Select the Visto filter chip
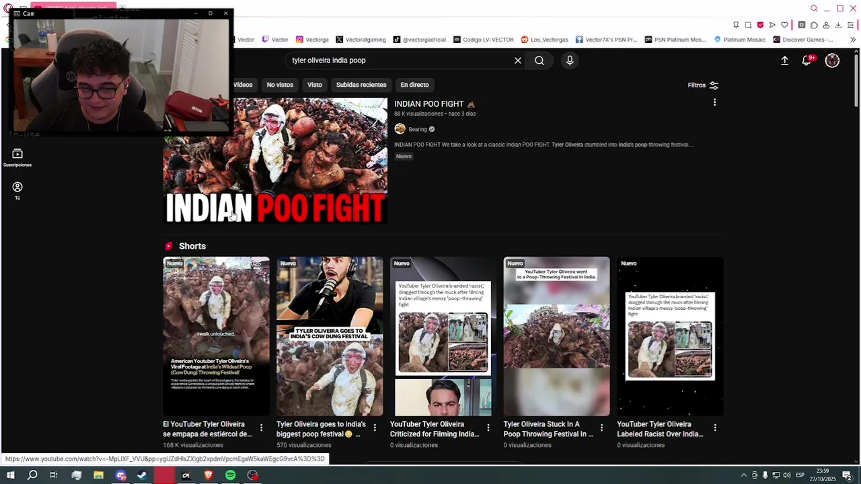This screenshot has height=484, width=861. [x=315, y=85]
